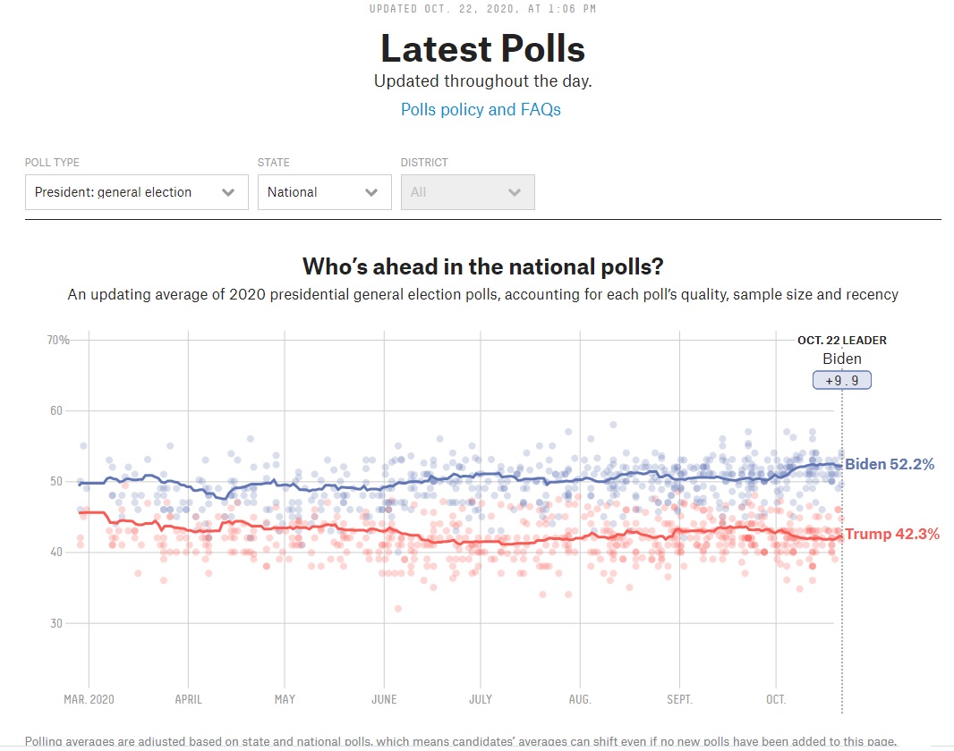The height and width of the screenshot is (751, 954).
Task: Select the Biden 52.2% chart label
Action: pos(889,464)
